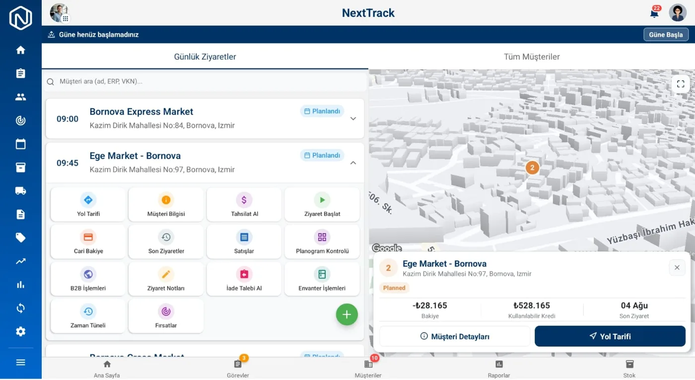This screenshot has height=380, width=695.
Task: Open the user avatar at the top right
Action: 678,13
